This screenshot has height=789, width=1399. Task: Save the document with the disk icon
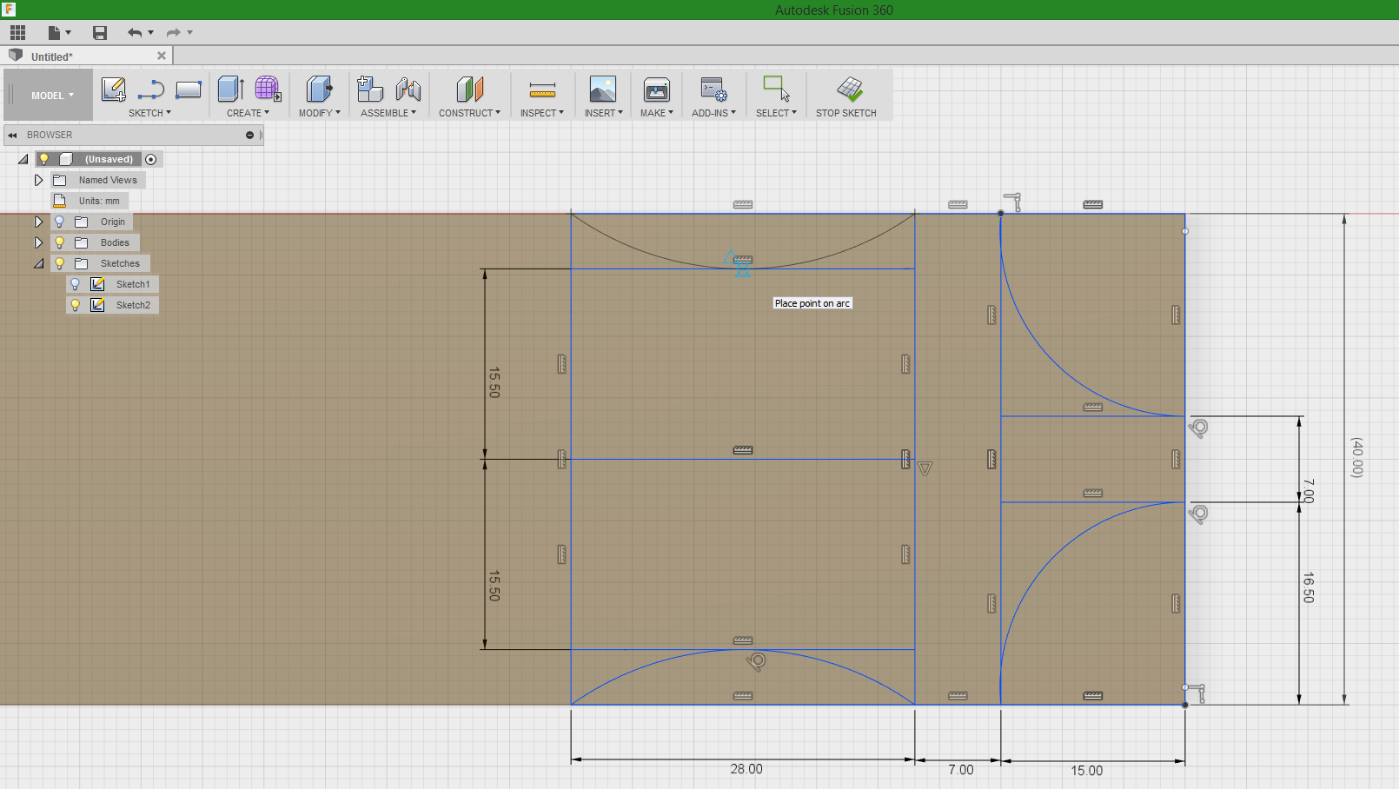pyautogui.click(x=100, y=33)
